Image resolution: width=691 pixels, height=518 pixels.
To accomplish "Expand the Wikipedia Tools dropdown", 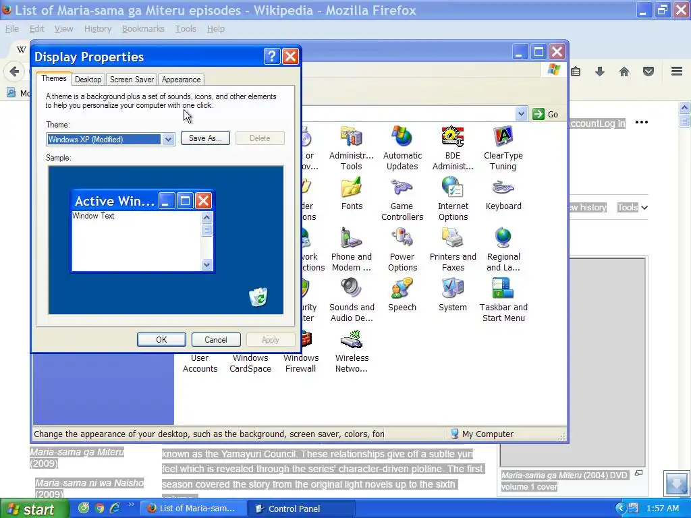I will (632, 208).
